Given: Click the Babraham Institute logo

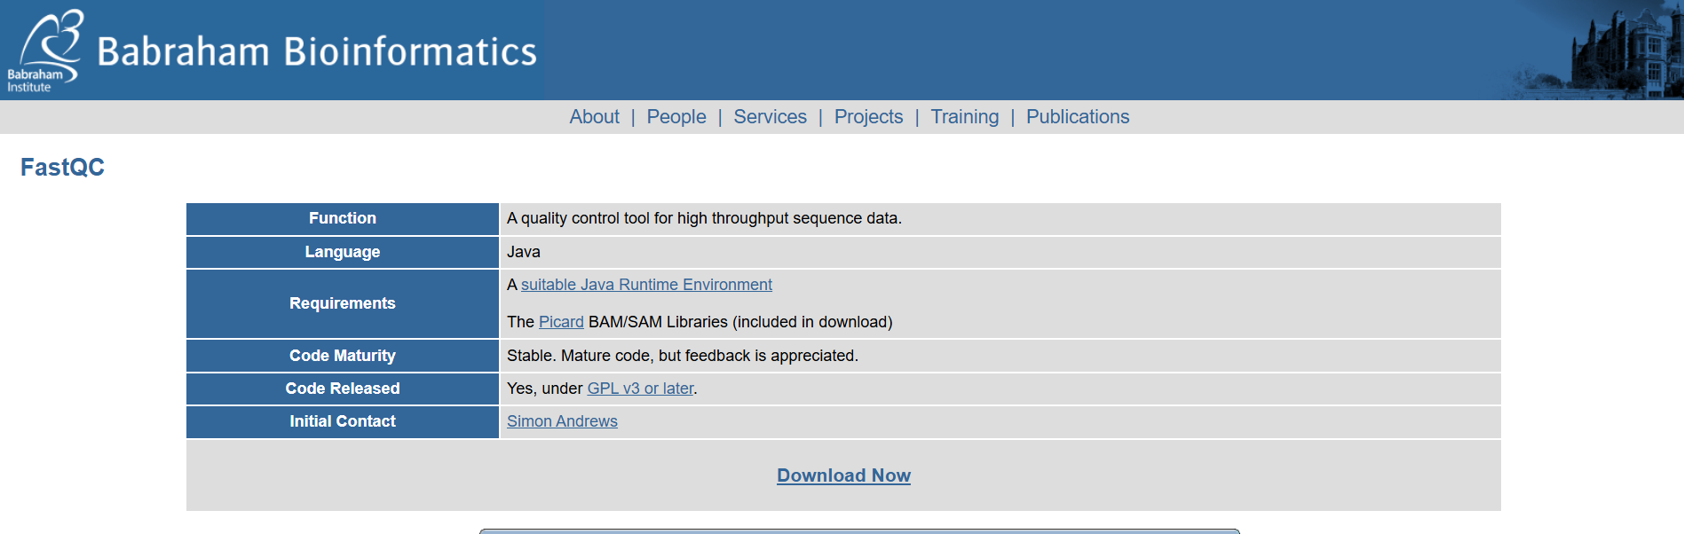Looking at the screenshot, I should tap(45, 51).
